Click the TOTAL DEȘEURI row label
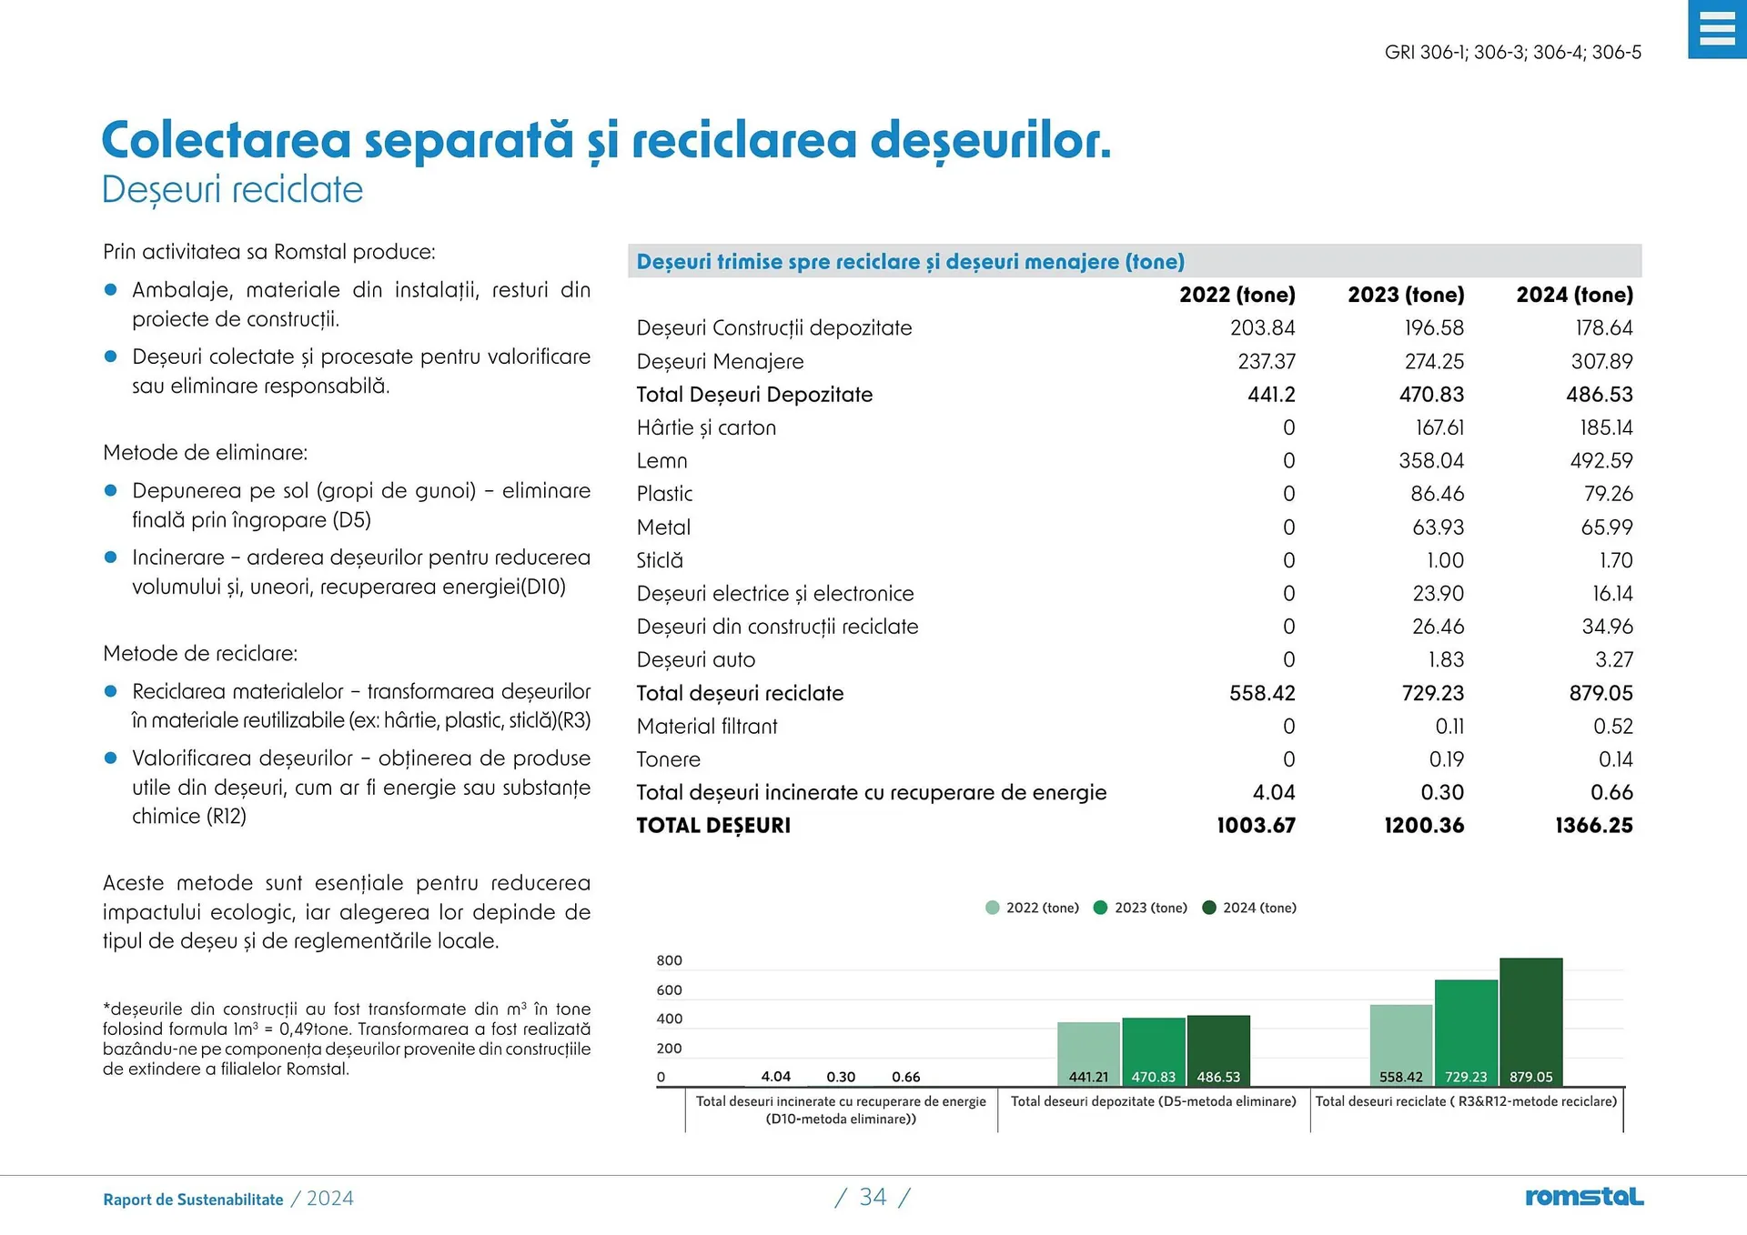 [x=713, y=826]
